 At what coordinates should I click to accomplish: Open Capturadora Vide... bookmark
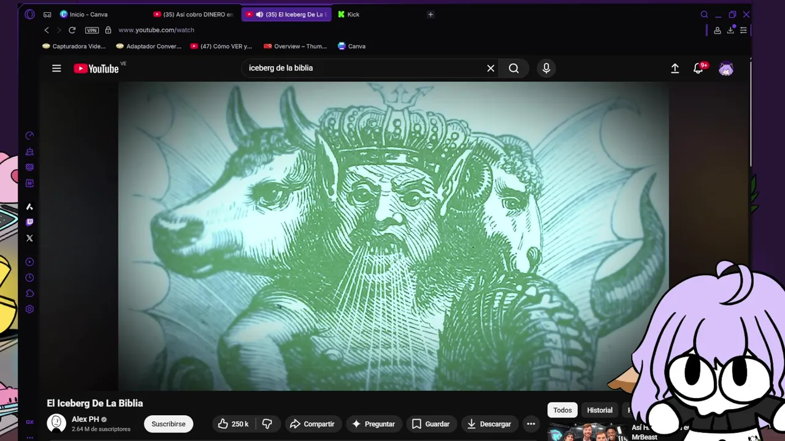click(74, 46)
